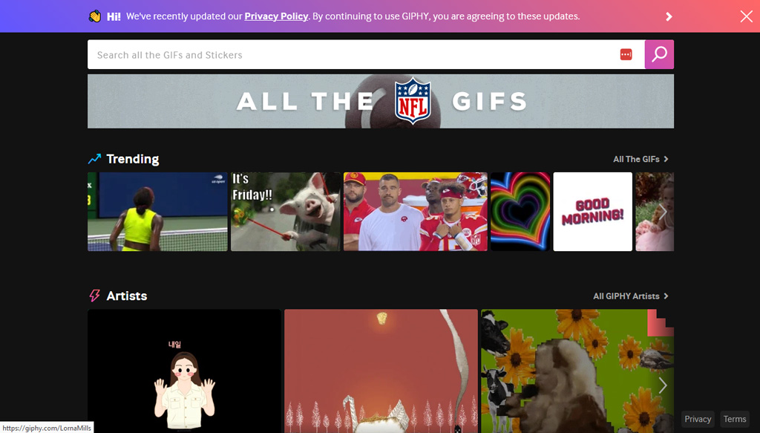
Task: Open the cows and sunflowers artist GIF
Action: [x=577, y=371]
